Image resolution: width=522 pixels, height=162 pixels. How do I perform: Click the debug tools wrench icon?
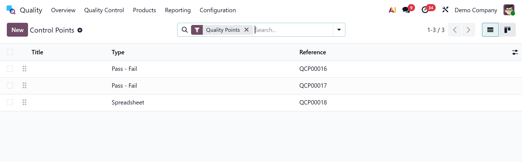coord(445,10)
